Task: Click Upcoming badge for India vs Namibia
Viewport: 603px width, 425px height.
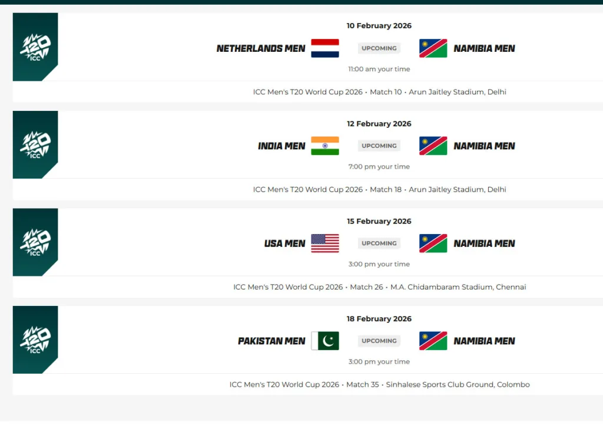Action: click(x=379, y=146)
